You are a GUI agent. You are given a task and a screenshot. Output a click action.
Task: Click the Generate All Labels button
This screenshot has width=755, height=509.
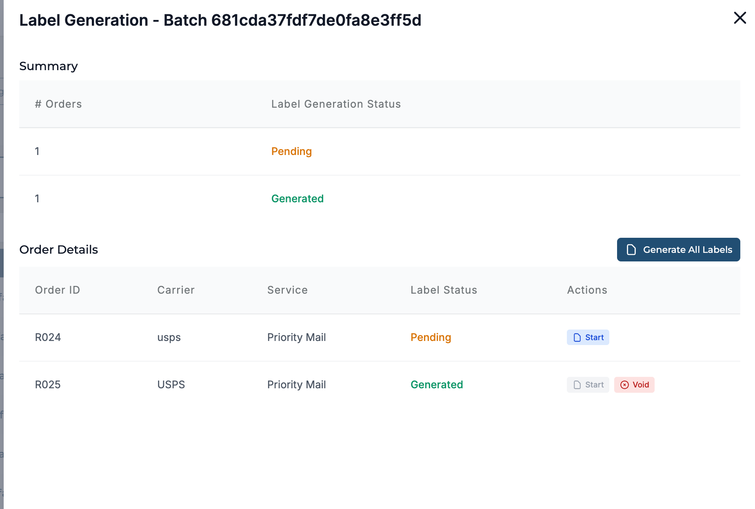coord(678,250)
